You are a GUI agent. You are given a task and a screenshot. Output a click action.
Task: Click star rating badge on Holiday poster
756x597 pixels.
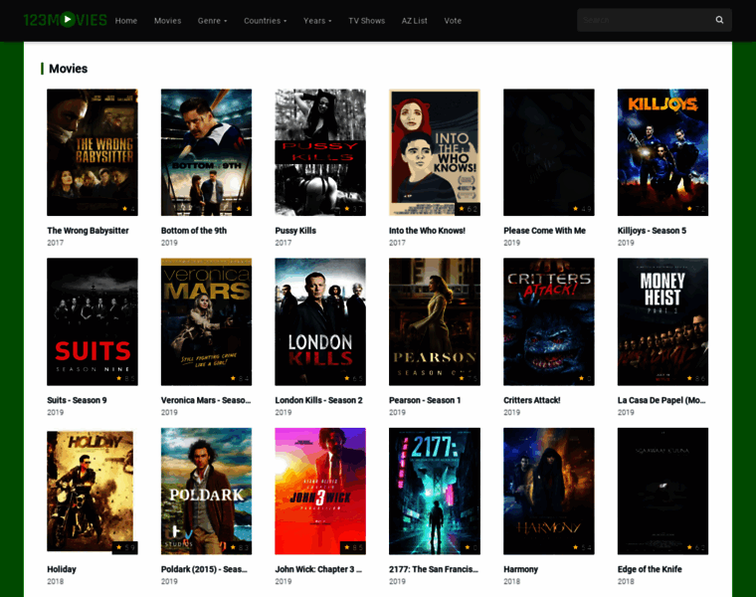click(x=125, y=548)
